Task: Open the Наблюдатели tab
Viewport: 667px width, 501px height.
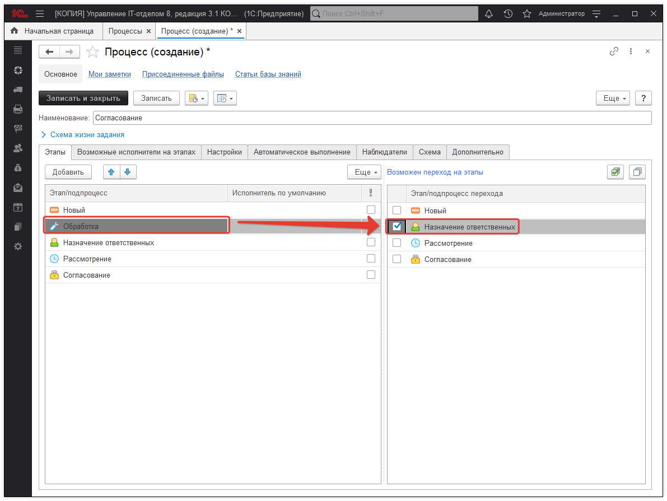Action: point(384,152)
